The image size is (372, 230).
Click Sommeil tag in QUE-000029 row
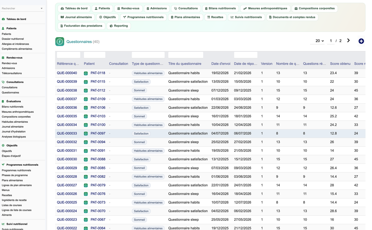[139, 168]
